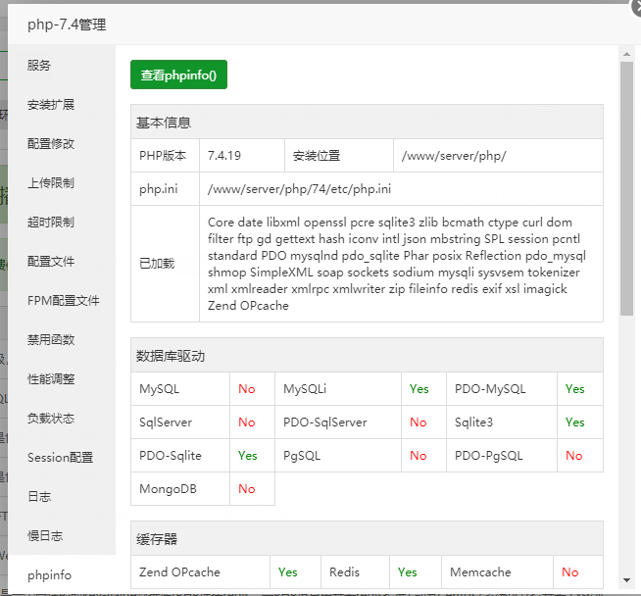Viewport: 641px width, 596px height.
Task: Select the 配置文件 menu item
Action: (51, 262)
